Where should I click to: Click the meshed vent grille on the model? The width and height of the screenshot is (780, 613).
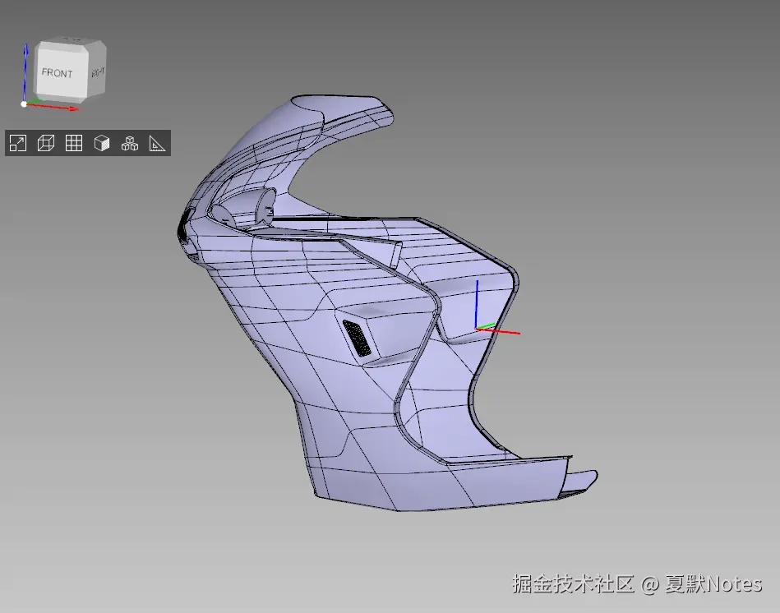[358, 337]
